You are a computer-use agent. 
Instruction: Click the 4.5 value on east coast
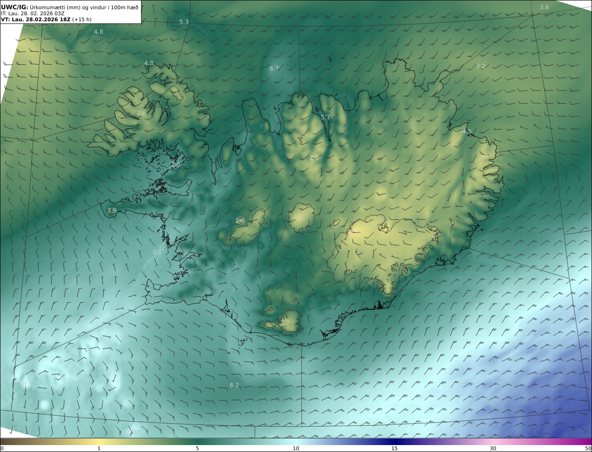click(467, 132)
